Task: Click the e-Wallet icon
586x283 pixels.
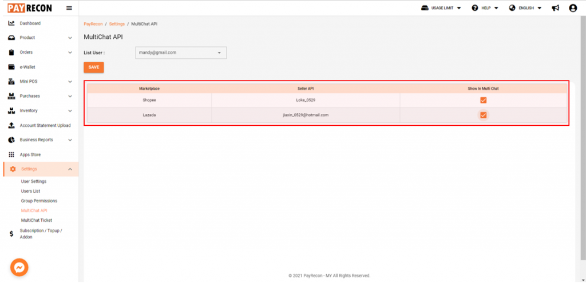Action: coord(11,67)
